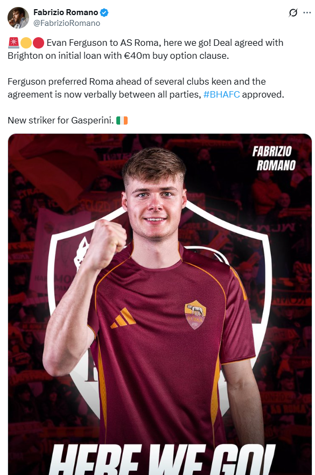315x475 pixels.
Task: Click the yellow circle emoji
Action: 26,43
